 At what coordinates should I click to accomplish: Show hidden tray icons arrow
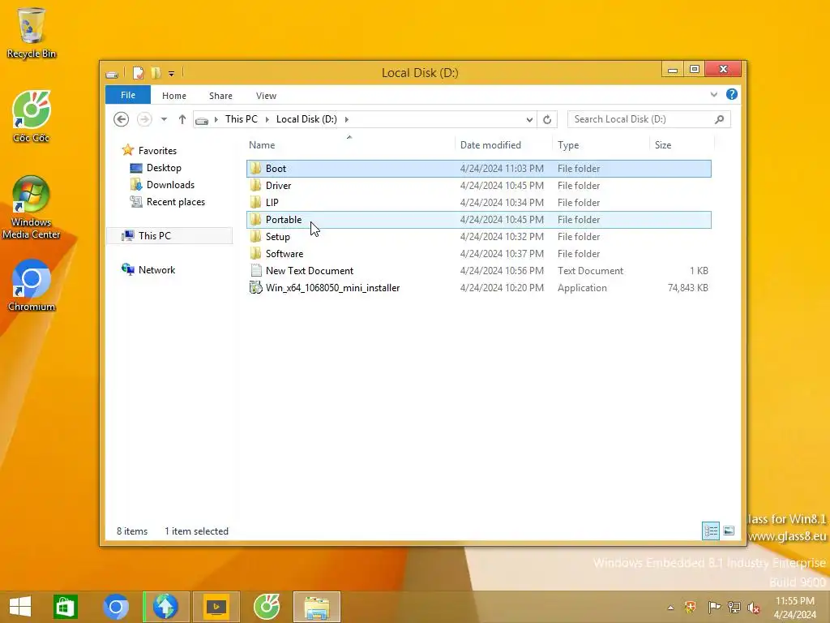pos(670,608)
